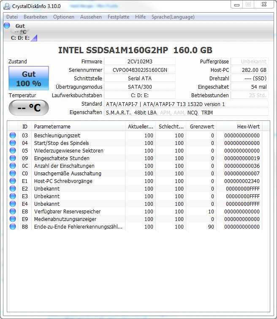Select the Beschleunigungszeit parameter name
This screenshot has height=319, width=277.
point(57,136)
